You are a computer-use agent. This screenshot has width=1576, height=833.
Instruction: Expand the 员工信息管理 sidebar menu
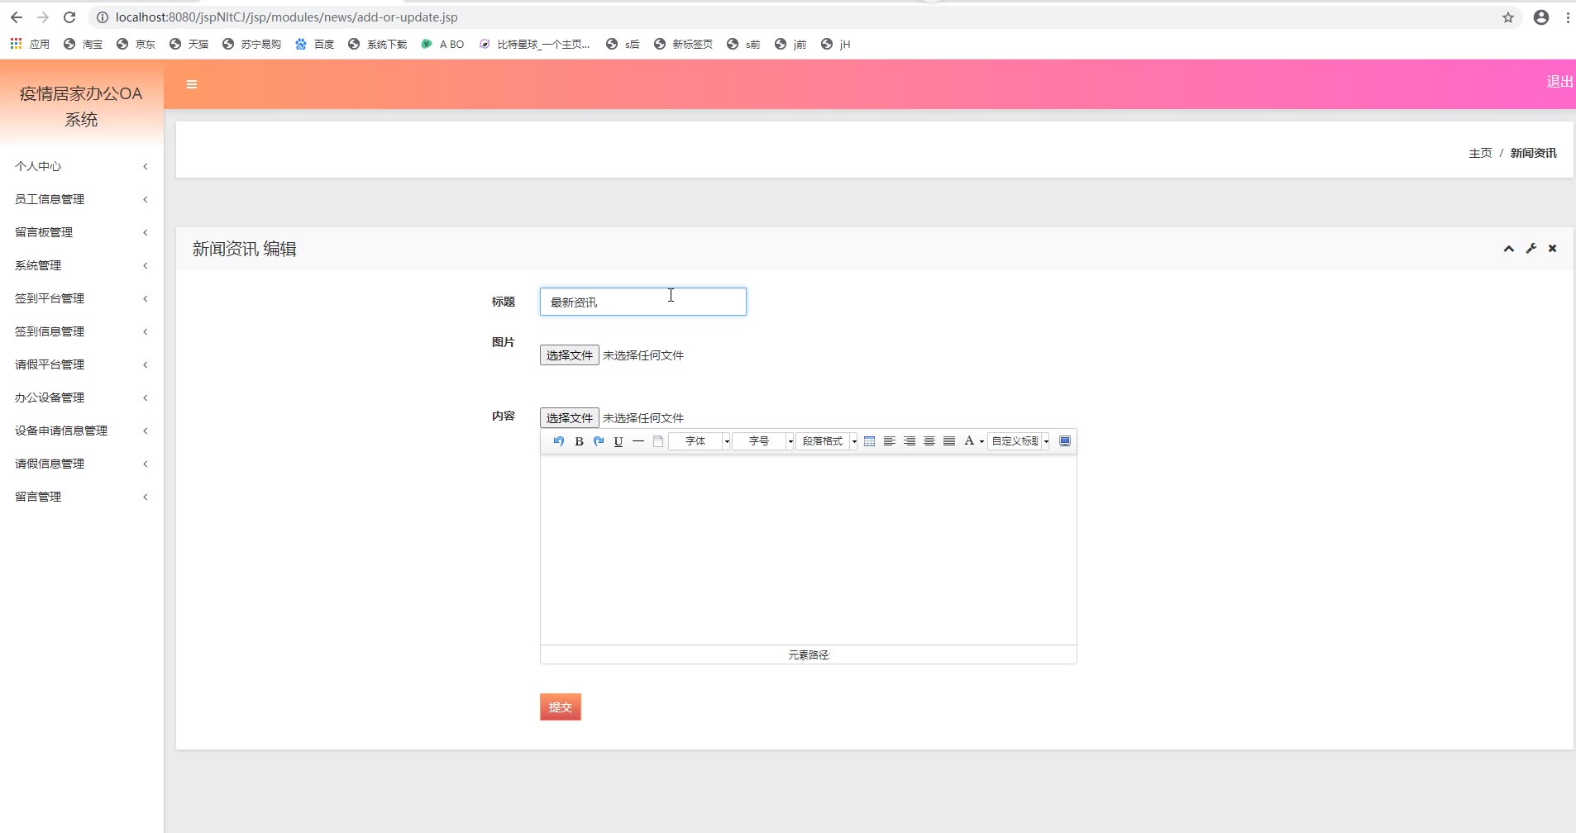82,199
